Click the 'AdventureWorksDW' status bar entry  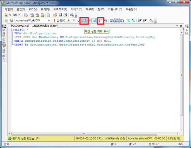(140, 138)
